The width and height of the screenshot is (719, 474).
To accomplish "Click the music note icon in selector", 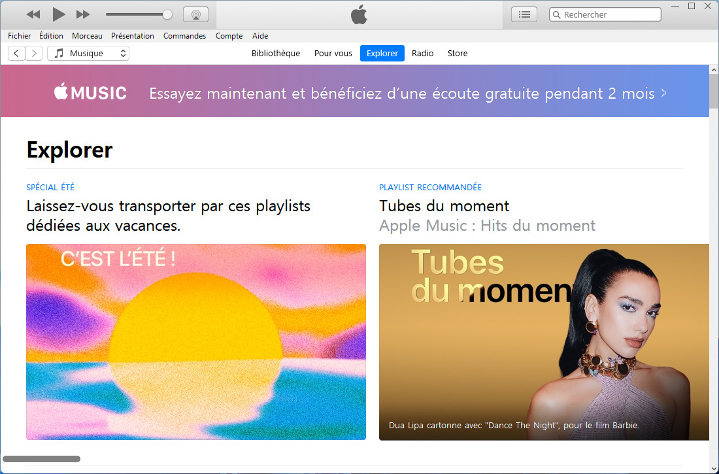I will 59,53.
